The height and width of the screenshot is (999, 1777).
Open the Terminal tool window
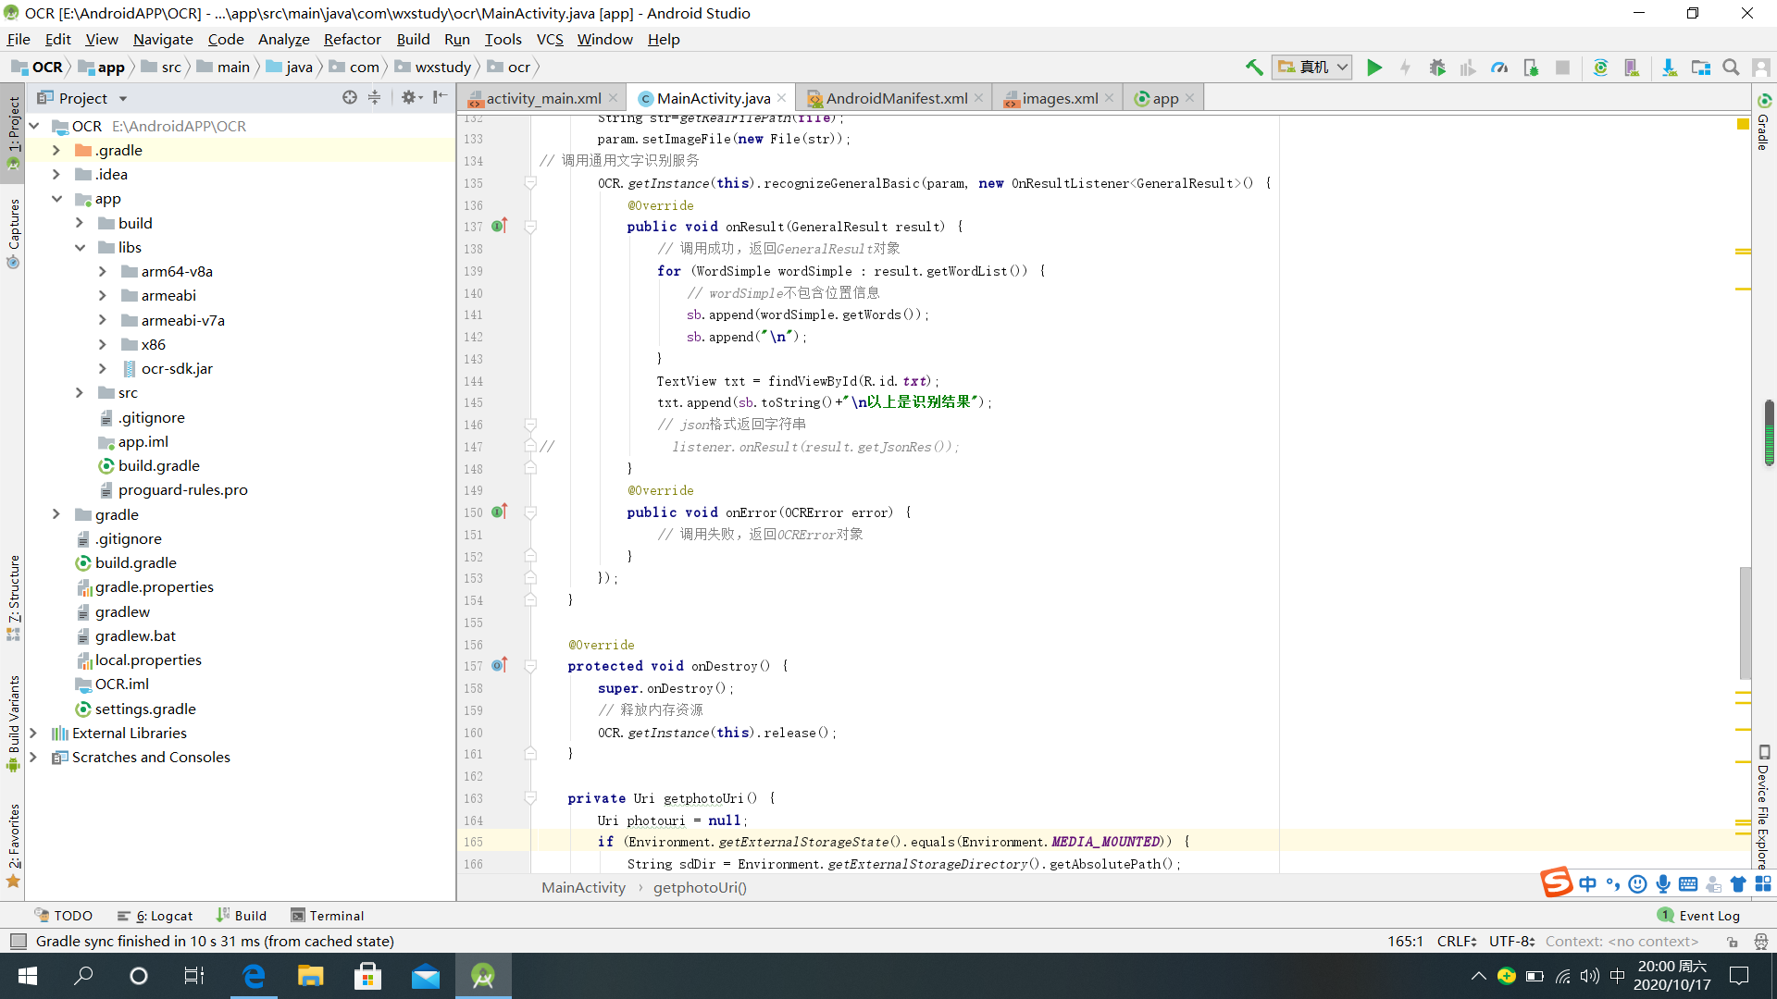tap(328, 917)
